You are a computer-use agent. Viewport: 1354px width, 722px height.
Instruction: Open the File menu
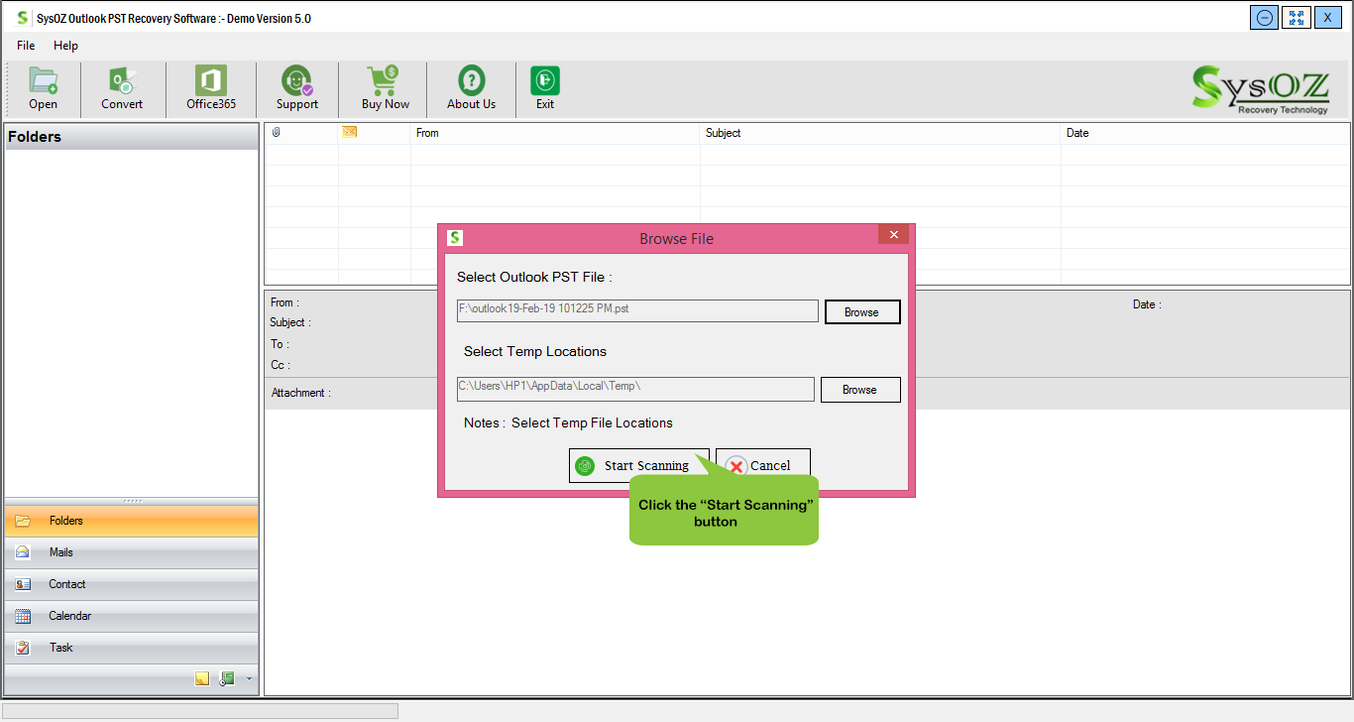[x=26, y=46]
